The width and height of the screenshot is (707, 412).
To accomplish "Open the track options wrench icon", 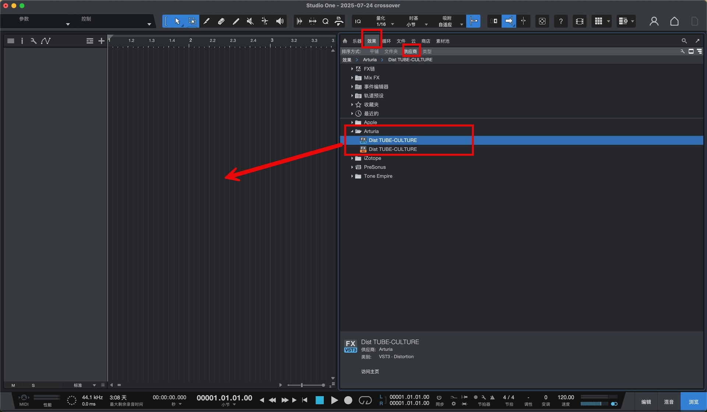I will [x=34, y=41].
